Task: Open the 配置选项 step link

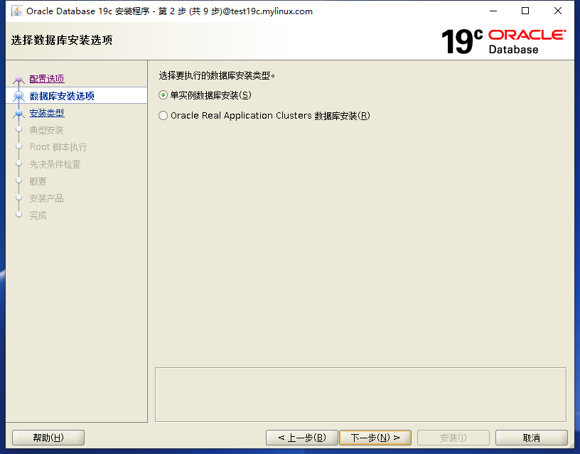Action: tap(47, 79)
